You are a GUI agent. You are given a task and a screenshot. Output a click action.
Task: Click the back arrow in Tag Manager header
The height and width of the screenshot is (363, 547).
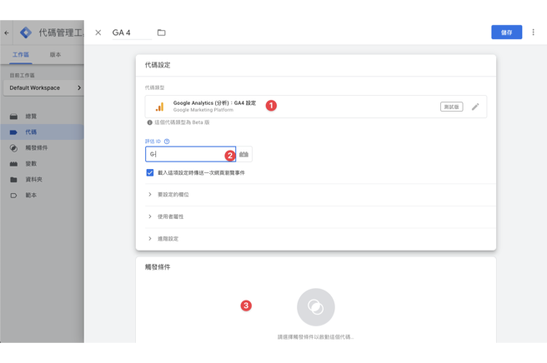(x=7, y=32)
